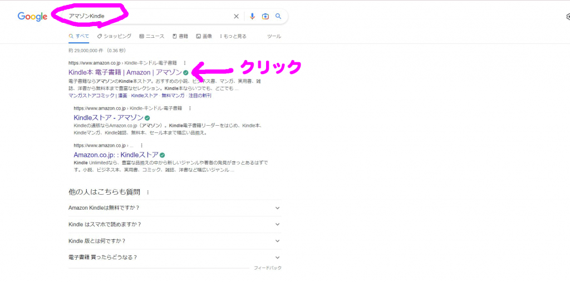Open settings gear icon at right edge
The image size is (570, 282).
point(568,17)
